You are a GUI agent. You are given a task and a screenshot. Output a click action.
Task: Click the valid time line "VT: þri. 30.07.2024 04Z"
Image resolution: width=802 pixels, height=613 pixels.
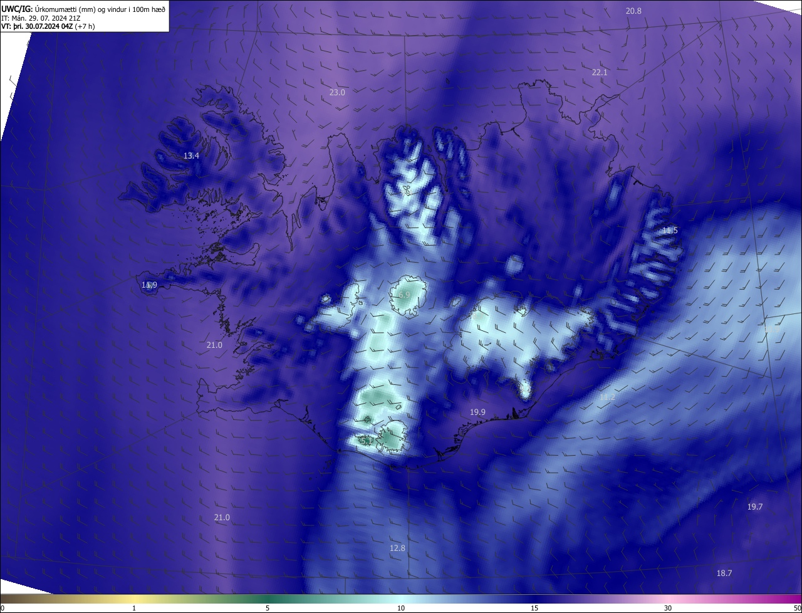pyautogui.click(x=38, y=26)
